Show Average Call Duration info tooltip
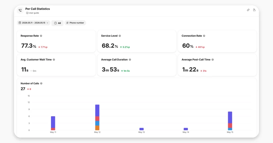 point(130,60)
